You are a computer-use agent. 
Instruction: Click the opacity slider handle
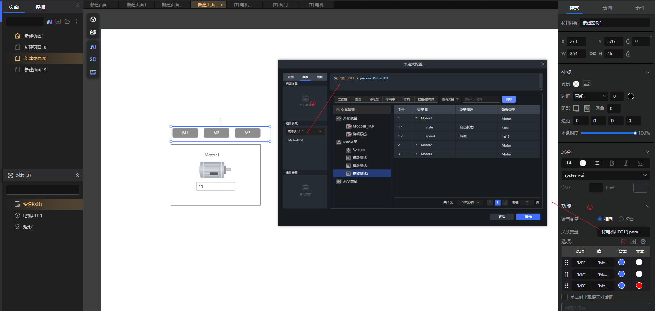point(635,133)
